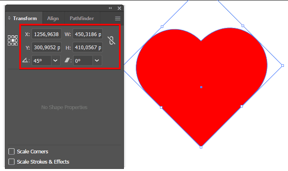This screenshot has width=288, height=171.
Task: Switch to the Pathfinder tab
Action: (x=82, y=18)
